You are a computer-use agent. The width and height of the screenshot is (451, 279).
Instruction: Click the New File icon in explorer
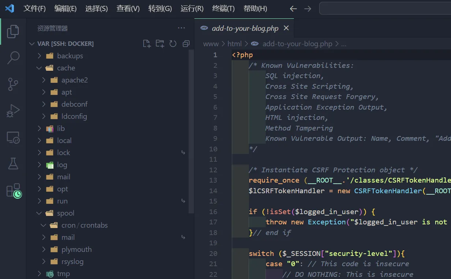tap(147, 44)
